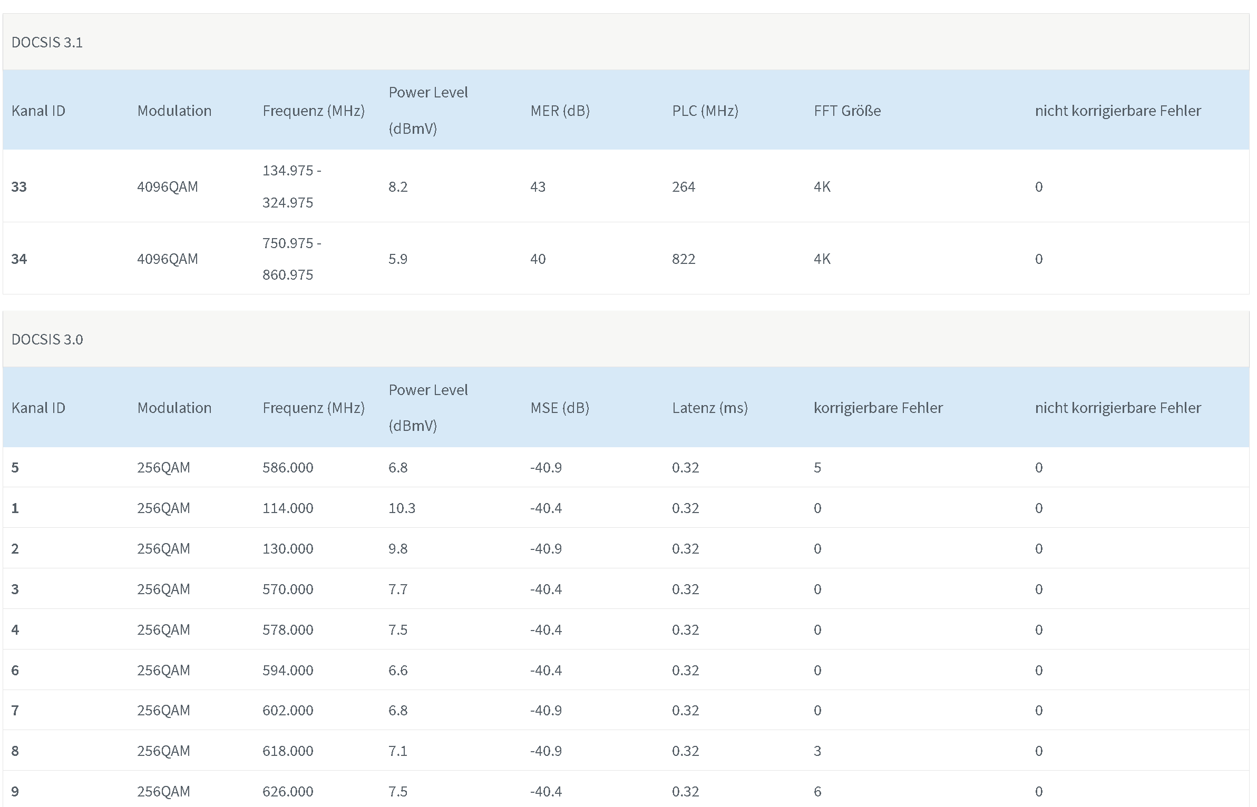Select Kanal ID 34 row label
This screenshot has width=1257, height=807.
click(x=19, y=259)
